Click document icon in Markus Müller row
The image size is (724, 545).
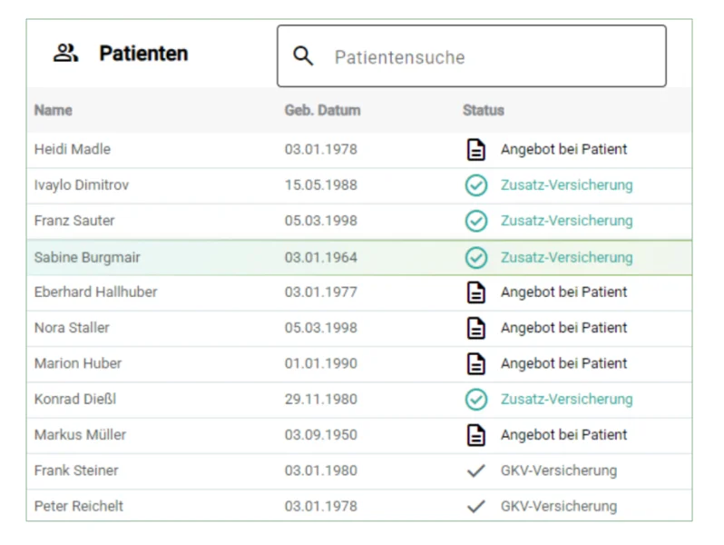tap(476, 435)
